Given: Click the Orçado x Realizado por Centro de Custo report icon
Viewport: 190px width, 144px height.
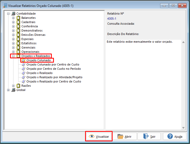Looking at the screenshot, I should pos(24,81).
